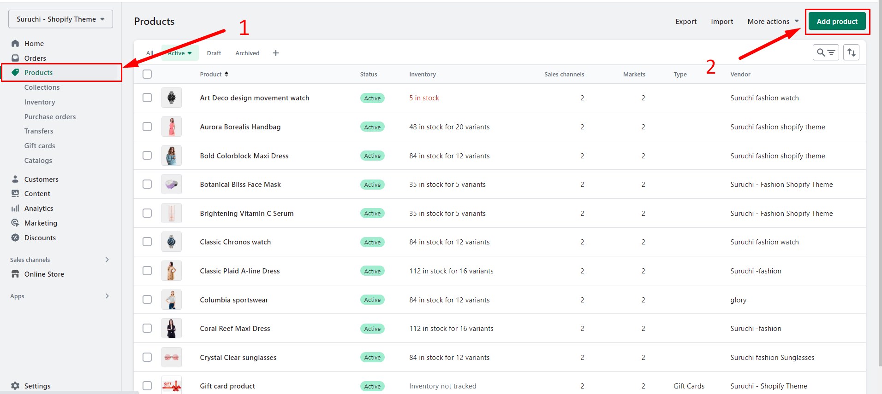Open Collections in the sidebar
The image size is (882, 394).
pyautogui.click(x=42, y=87)
